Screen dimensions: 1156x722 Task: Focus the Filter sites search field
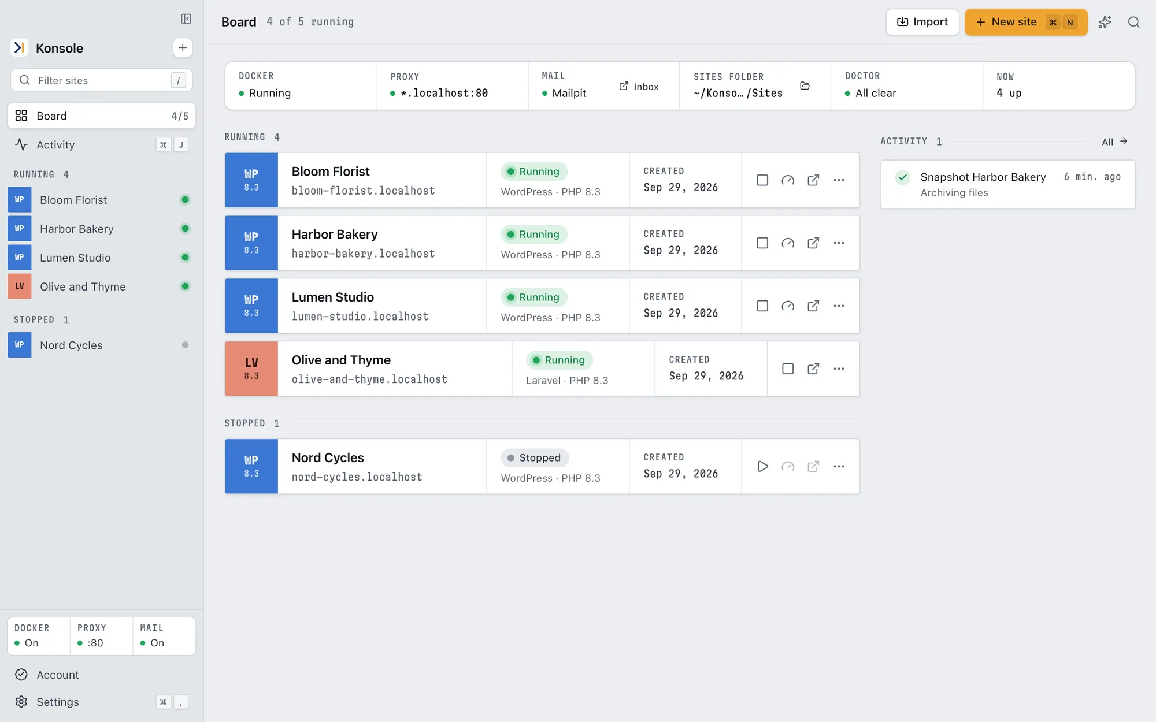[x=102, y=80]
